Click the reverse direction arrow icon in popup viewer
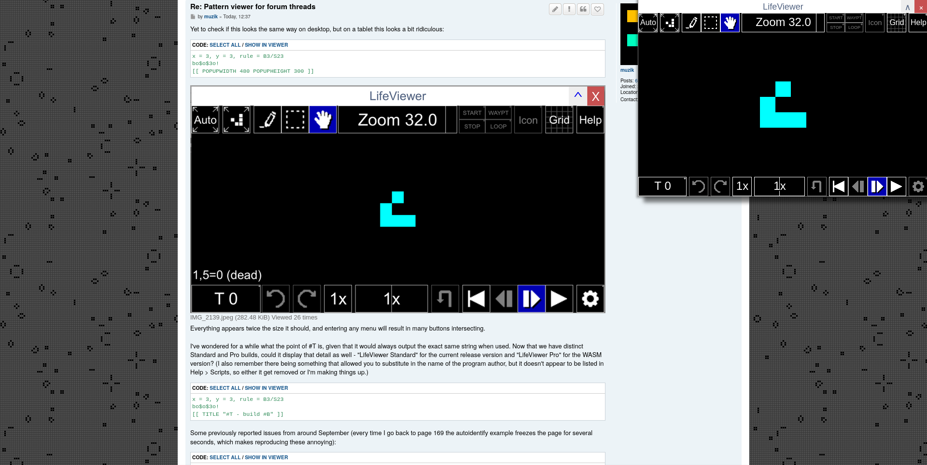Image resolution: width=927 pixels, height=465 pixels. point(816,186)
